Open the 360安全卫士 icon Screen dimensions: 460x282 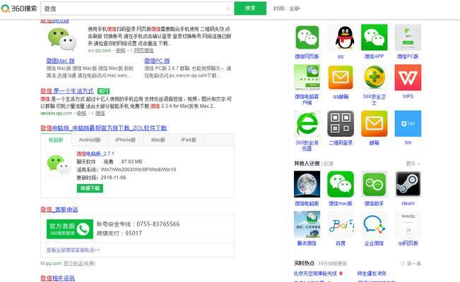click(x=374, y=78)
